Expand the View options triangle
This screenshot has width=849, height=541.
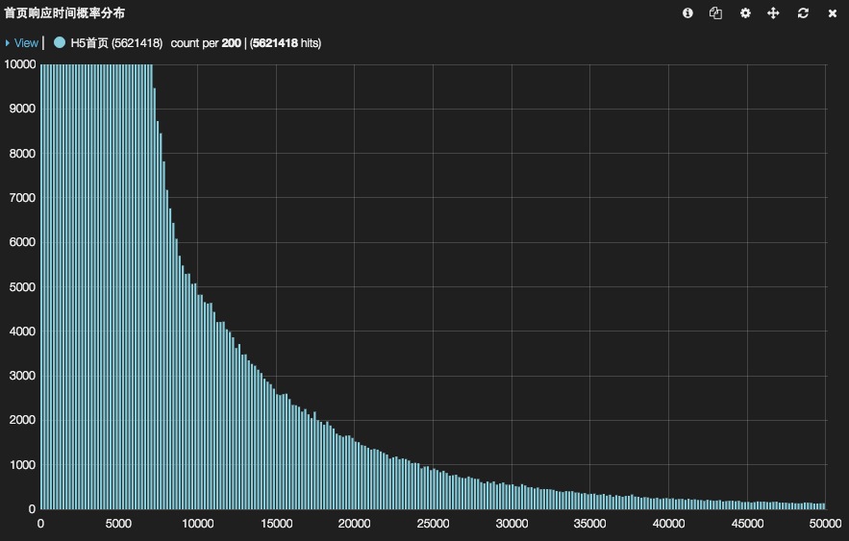pyautogui.click(x=8, y=42)
